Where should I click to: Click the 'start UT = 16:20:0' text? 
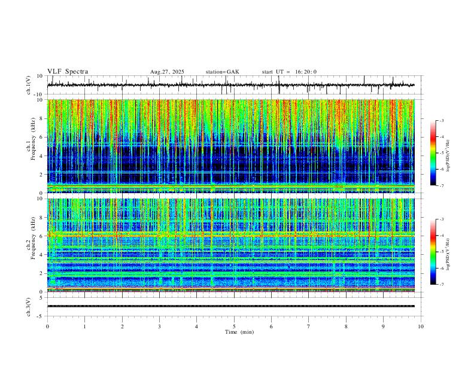(289, 72)
